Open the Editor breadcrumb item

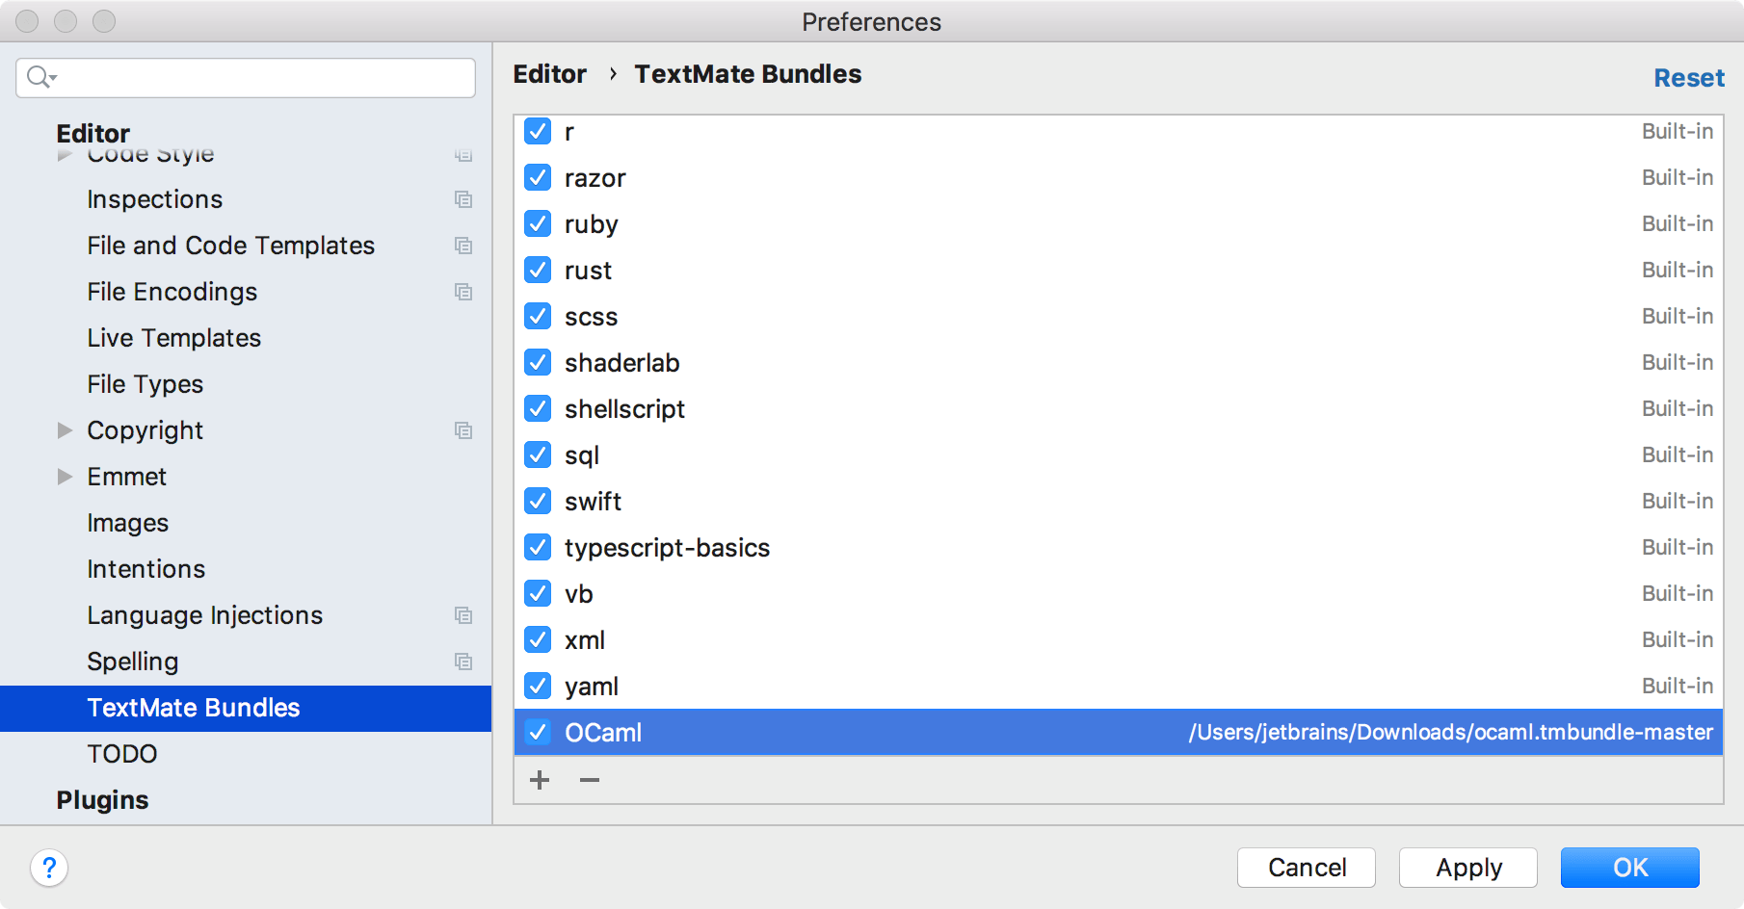tap(549, 74)
